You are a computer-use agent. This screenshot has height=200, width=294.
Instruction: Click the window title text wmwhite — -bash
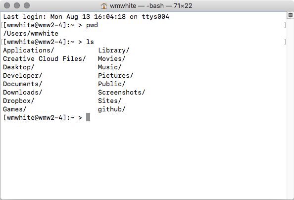tap(137, 6)
